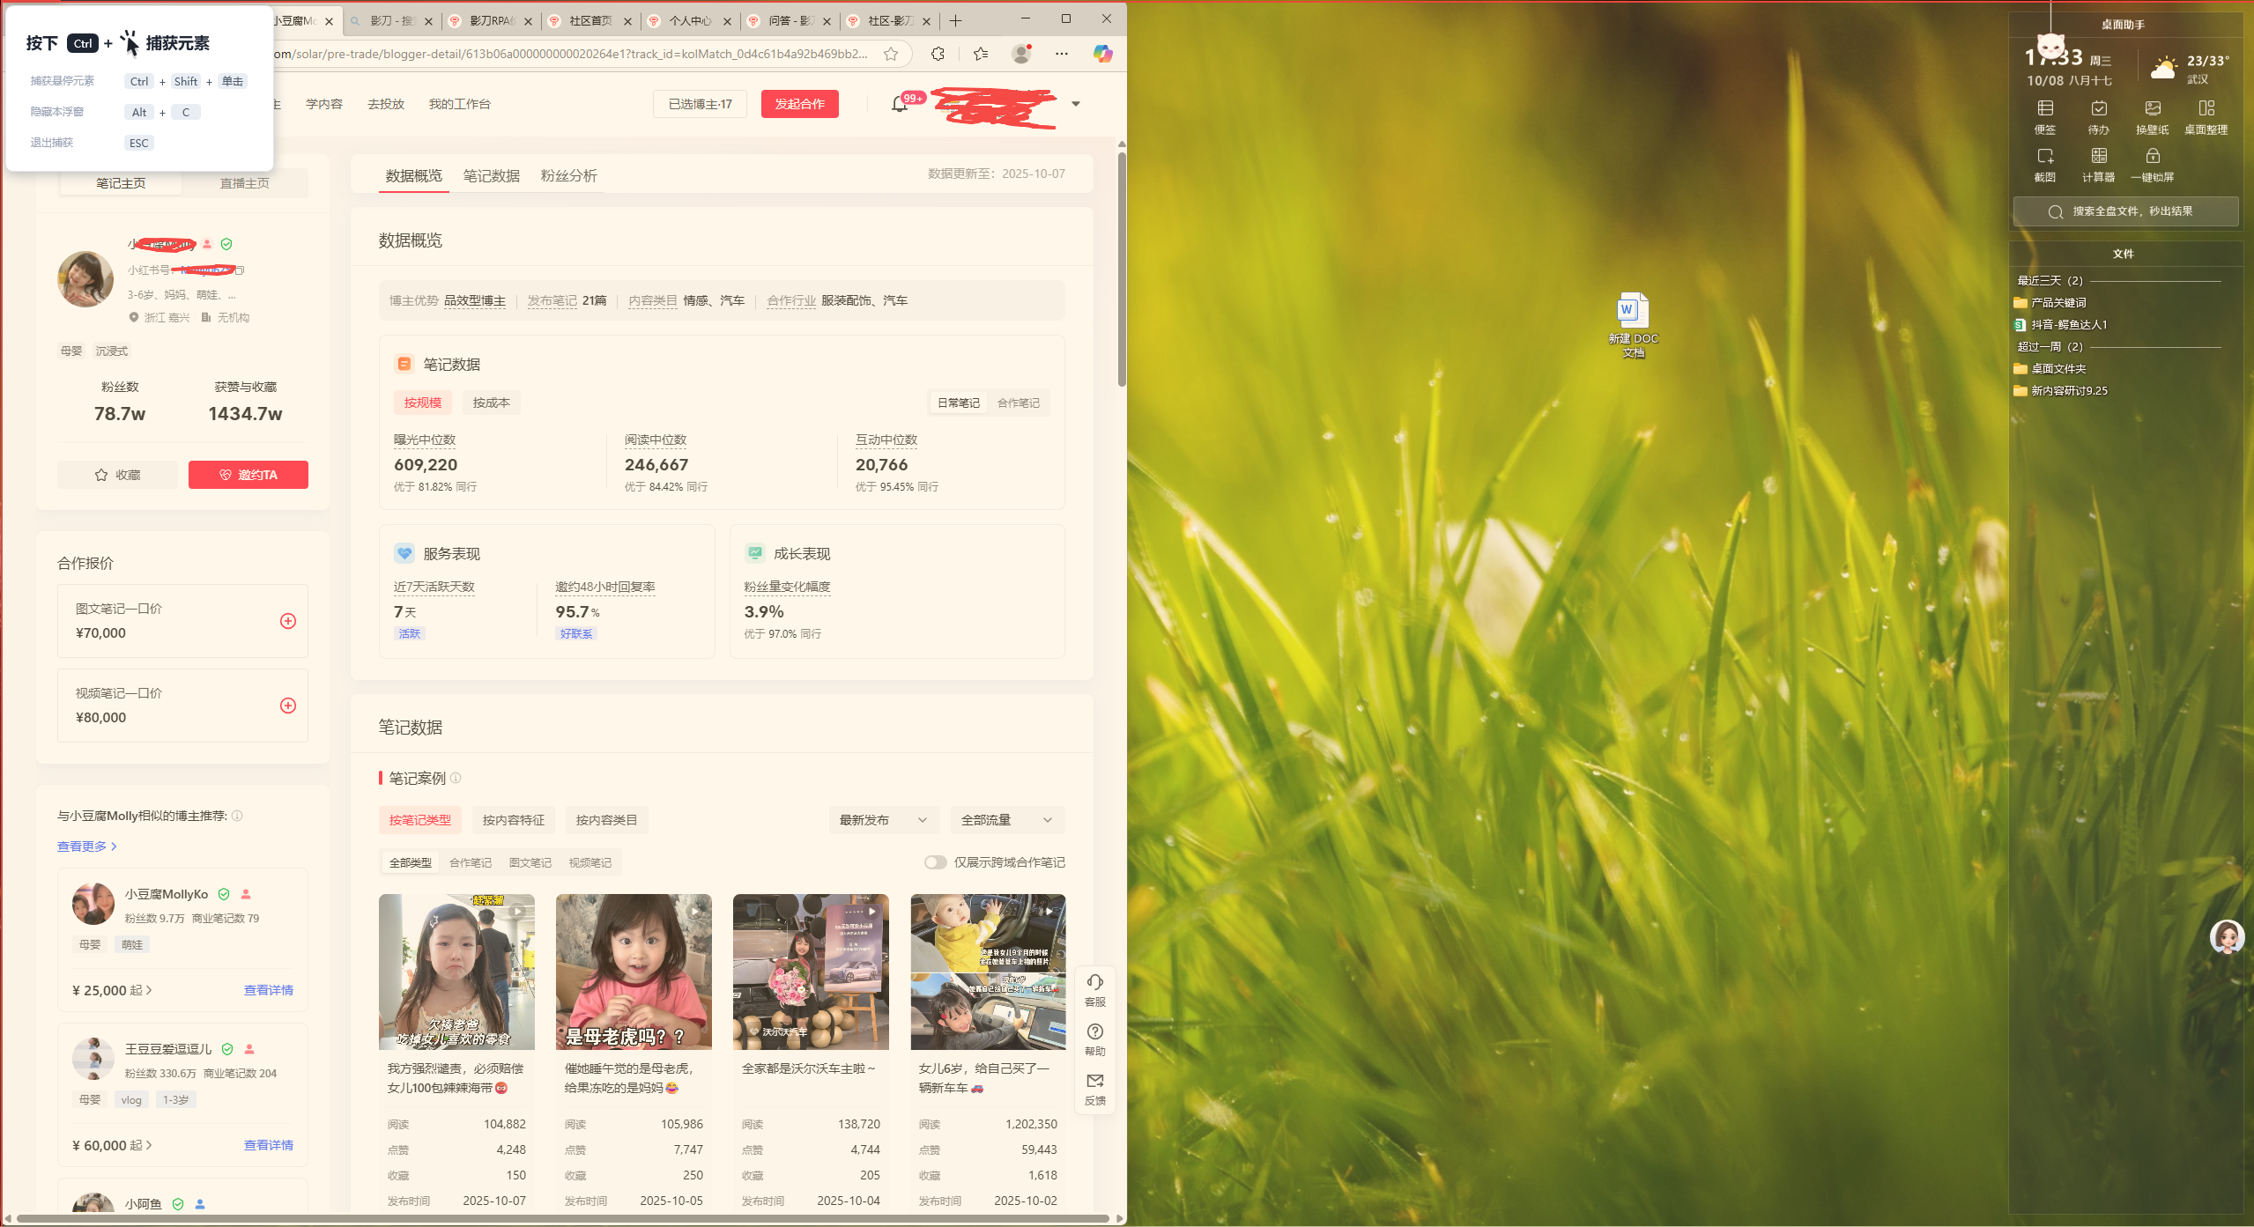The width and height of the screenshot is (2254, 1227).
Task: Select the 新建 DOC 文档 desktop icon
Action: tap(1633, 324)
